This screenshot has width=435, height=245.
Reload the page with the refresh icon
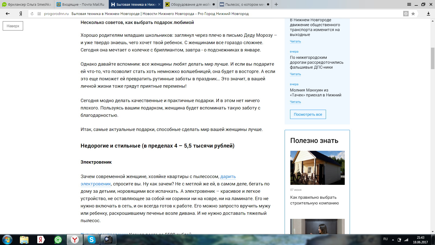coord(32,14)
